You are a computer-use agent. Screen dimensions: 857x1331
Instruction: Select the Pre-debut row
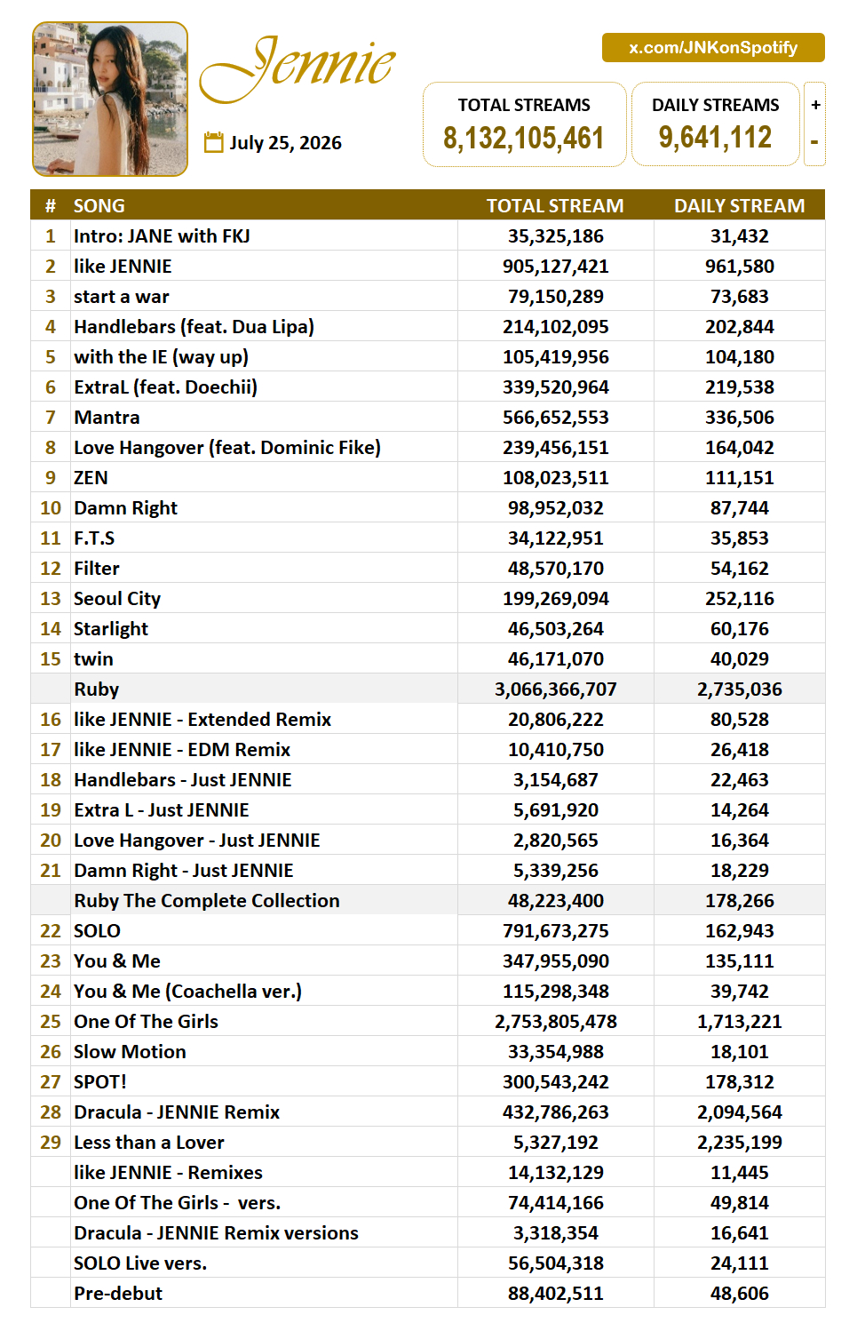click(428, 1293)
